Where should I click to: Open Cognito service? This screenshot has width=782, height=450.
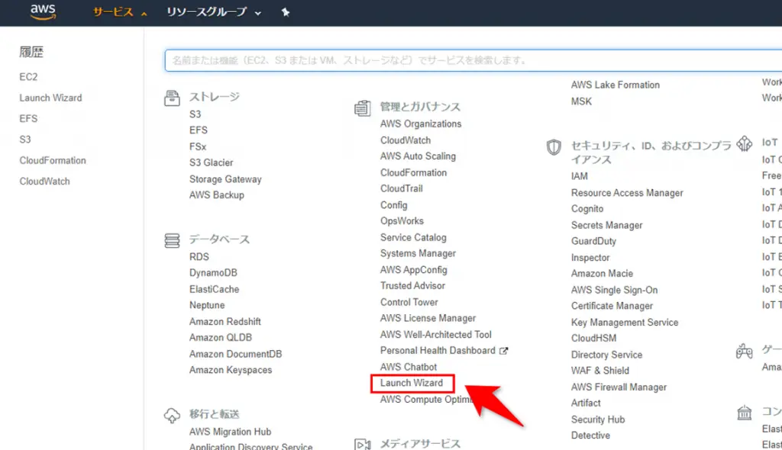[x=587, y=208]
